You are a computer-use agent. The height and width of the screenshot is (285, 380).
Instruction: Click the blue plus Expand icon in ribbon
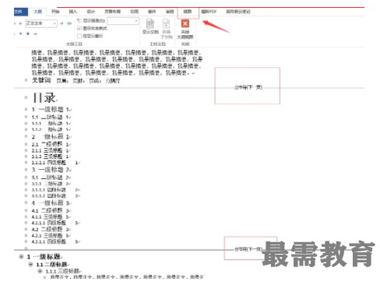point(28,33)
